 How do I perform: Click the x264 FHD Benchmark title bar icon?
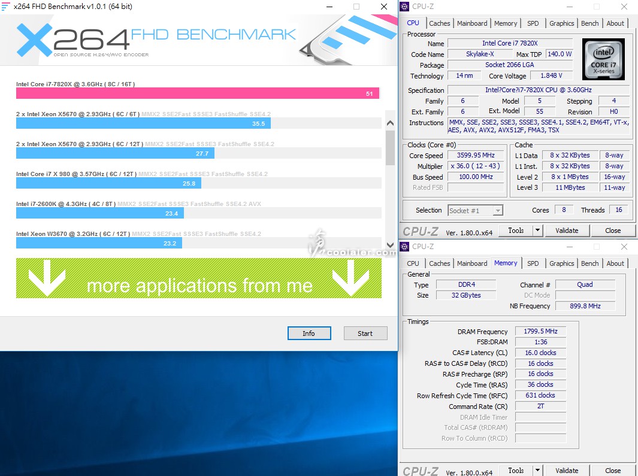[6, 6]
